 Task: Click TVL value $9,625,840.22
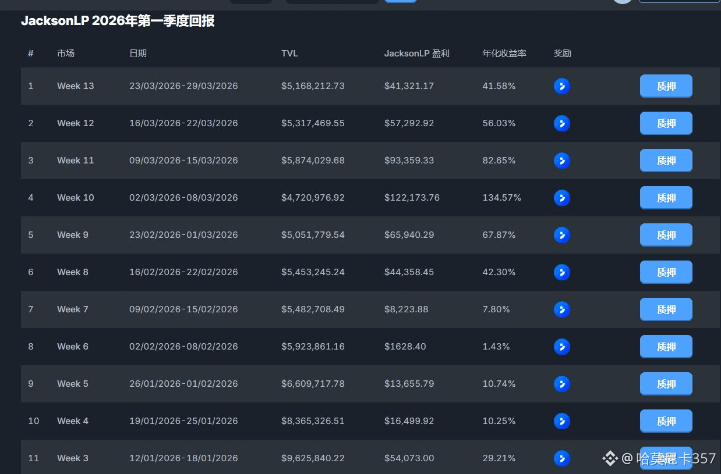point(313,458)
